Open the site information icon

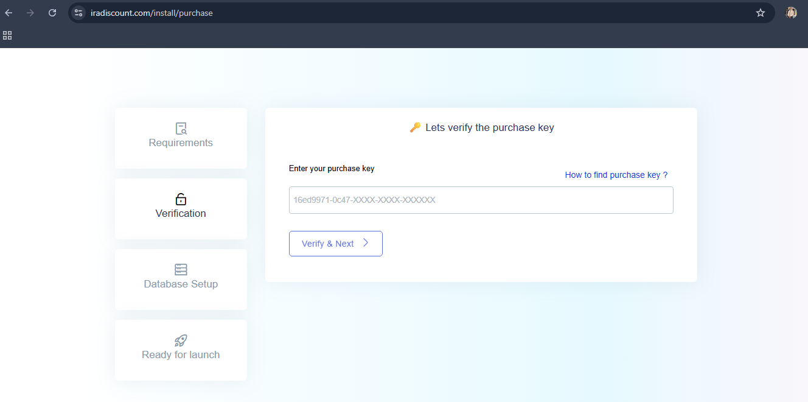(x=78, y=13)
